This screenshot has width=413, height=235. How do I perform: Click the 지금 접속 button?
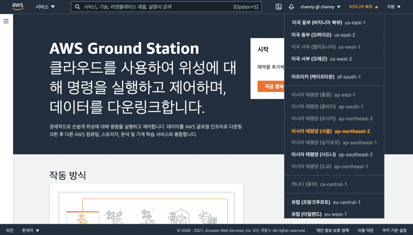[x=269, y=86]
